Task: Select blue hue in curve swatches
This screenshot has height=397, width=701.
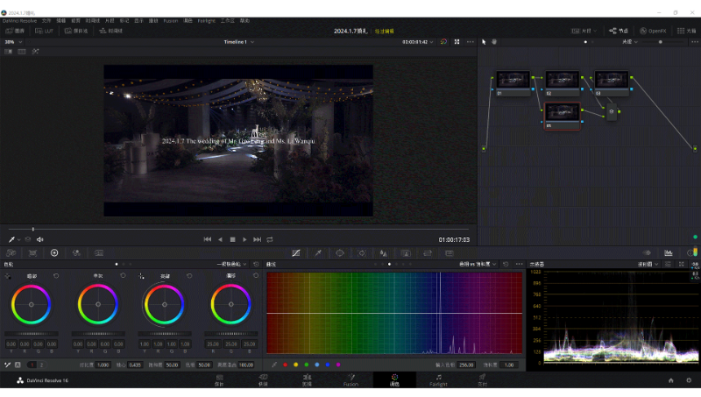Action: [x=328, y=365]
